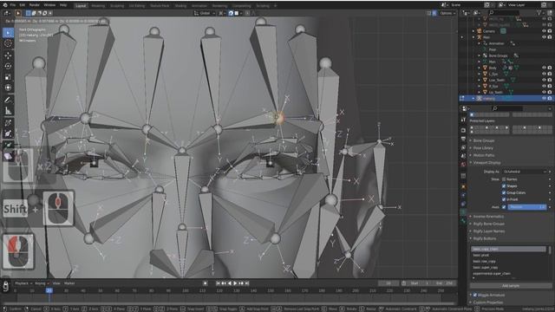Toggle the Shapes checkbox

click(504, 186)
